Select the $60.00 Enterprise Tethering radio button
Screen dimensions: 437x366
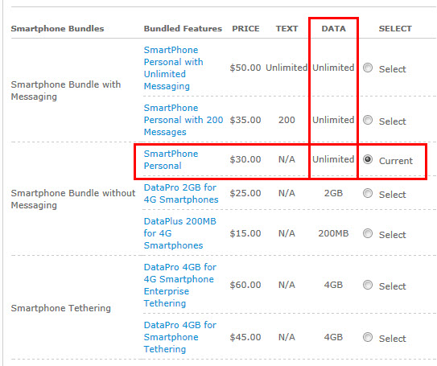pyautogui.click(x=368, y=285)
